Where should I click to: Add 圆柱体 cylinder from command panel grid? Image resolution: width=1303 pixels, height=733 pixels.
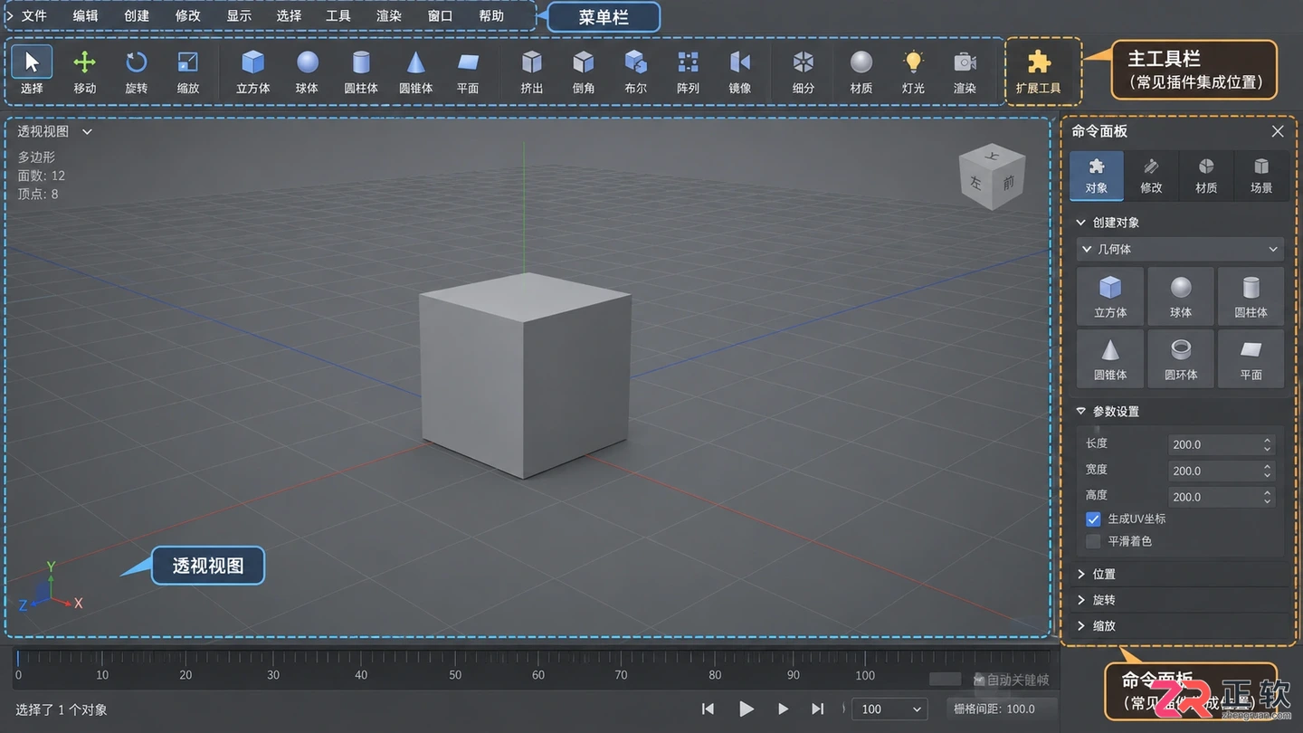pyautogui.click(x=1251, y=296)
